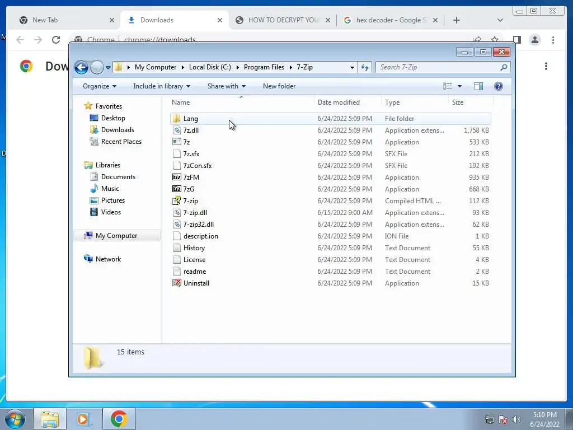Click the Explorer Back navigation button
573x430 pixels.
(x=81, y=67)
